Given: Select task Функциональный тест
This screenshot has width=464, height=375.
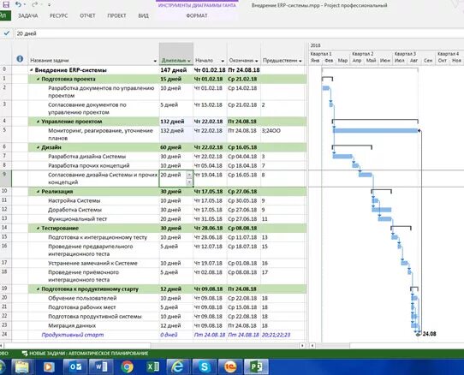Looking at the screenshot, I should point(78,219).
